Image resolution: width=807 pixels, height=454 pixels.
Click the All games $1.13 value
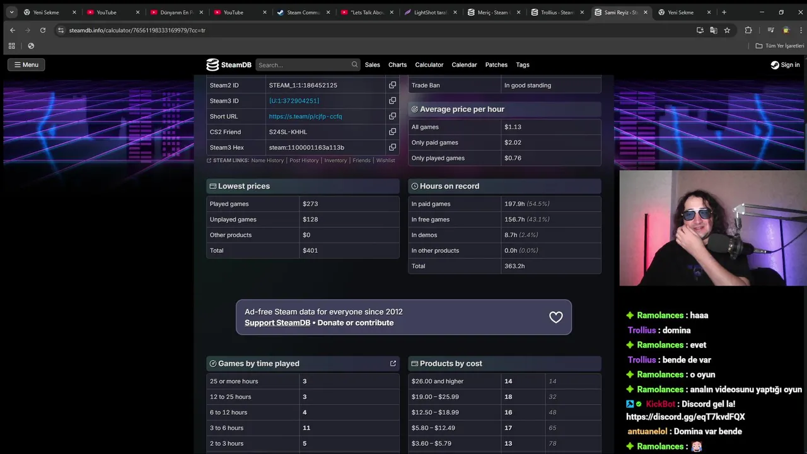(513, 127)
